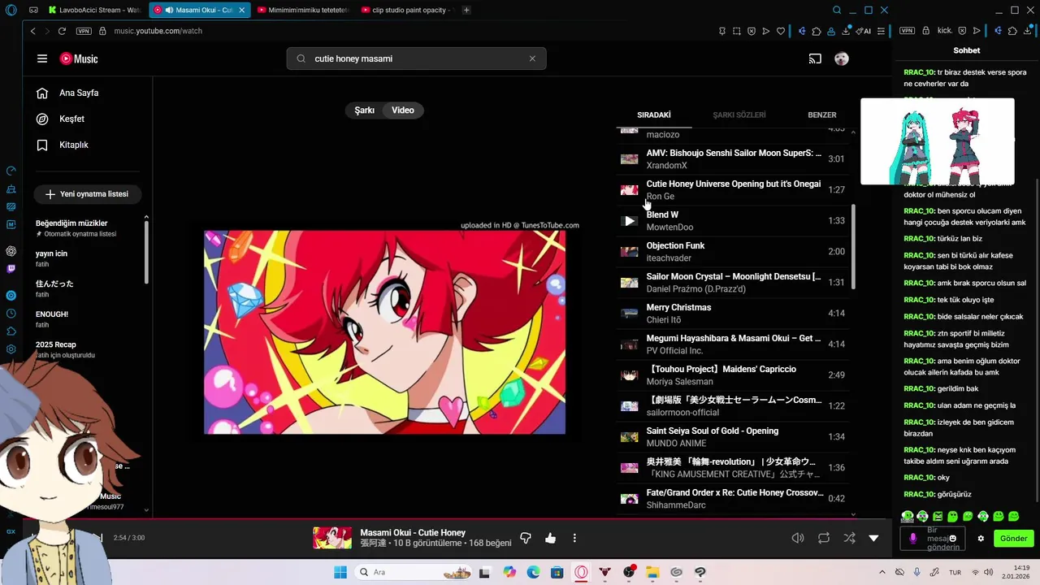The height and width of the screenshot is (585, 1040).
Task: Open Microsoft Edge from the taskbar
Action: coord(533,572)
